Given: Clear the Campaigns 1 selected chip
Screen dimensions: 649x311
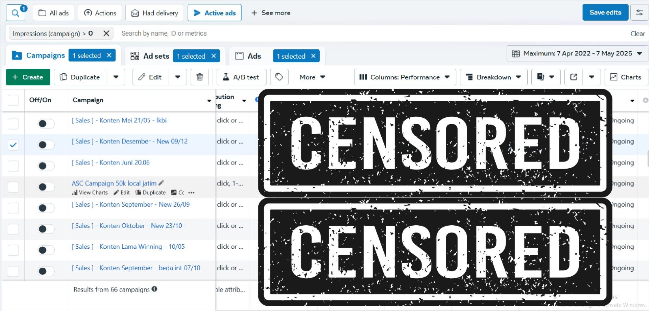Looking at the screenshot, I should [x=109, y=55].
